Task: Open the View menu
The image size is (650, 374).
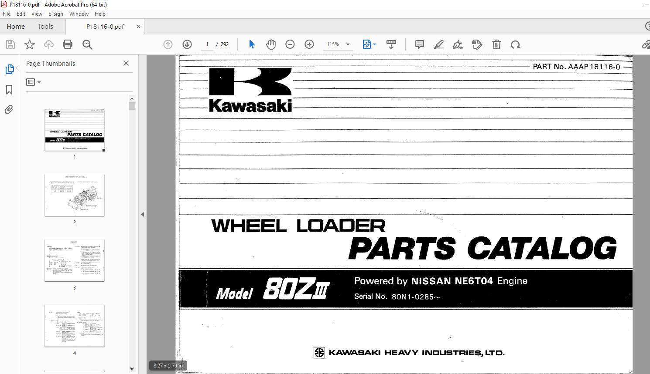Action: click(x=37, y=14)
